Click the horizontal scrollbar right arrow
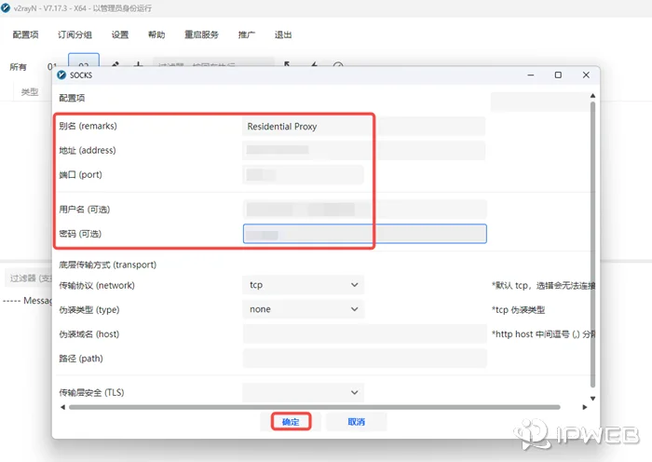The width and height of the screenshot is (652, 462). [585, 407]
